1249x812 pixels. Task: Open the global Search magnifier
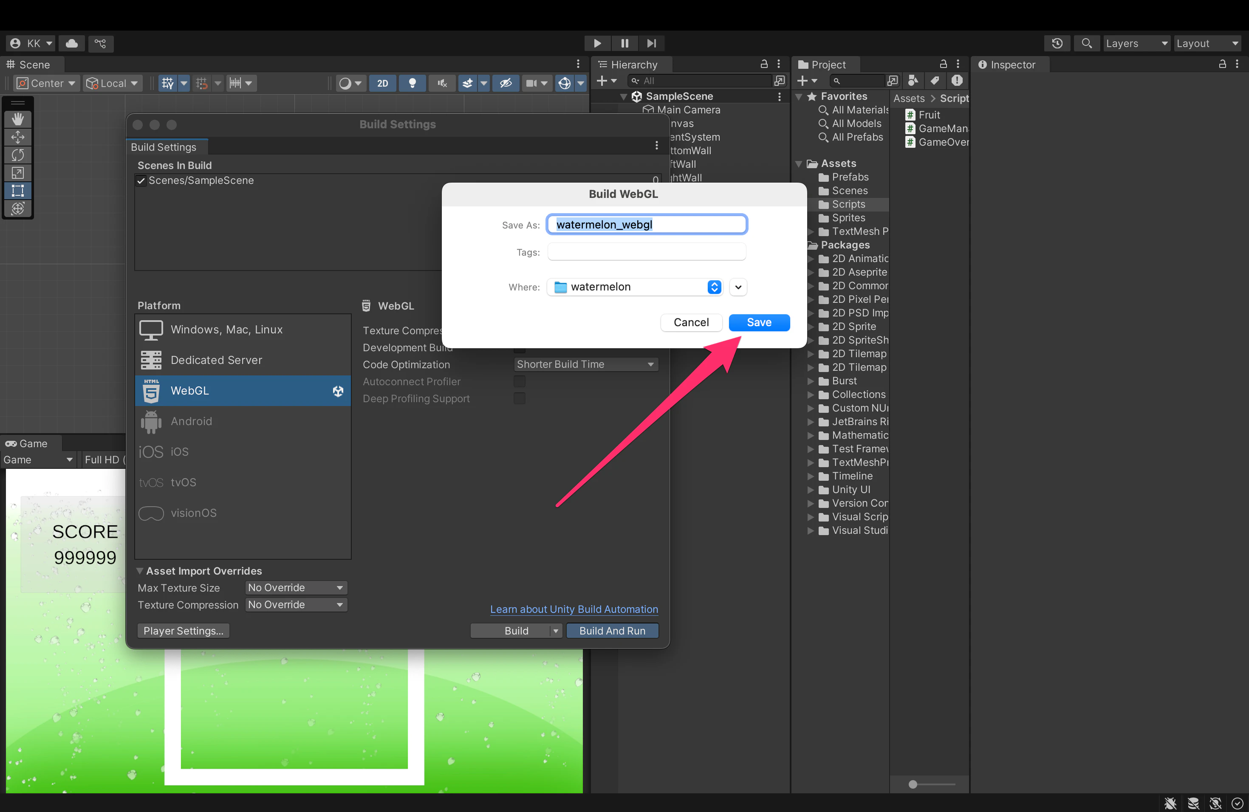pyautogui.click(x=1086, y=43)
